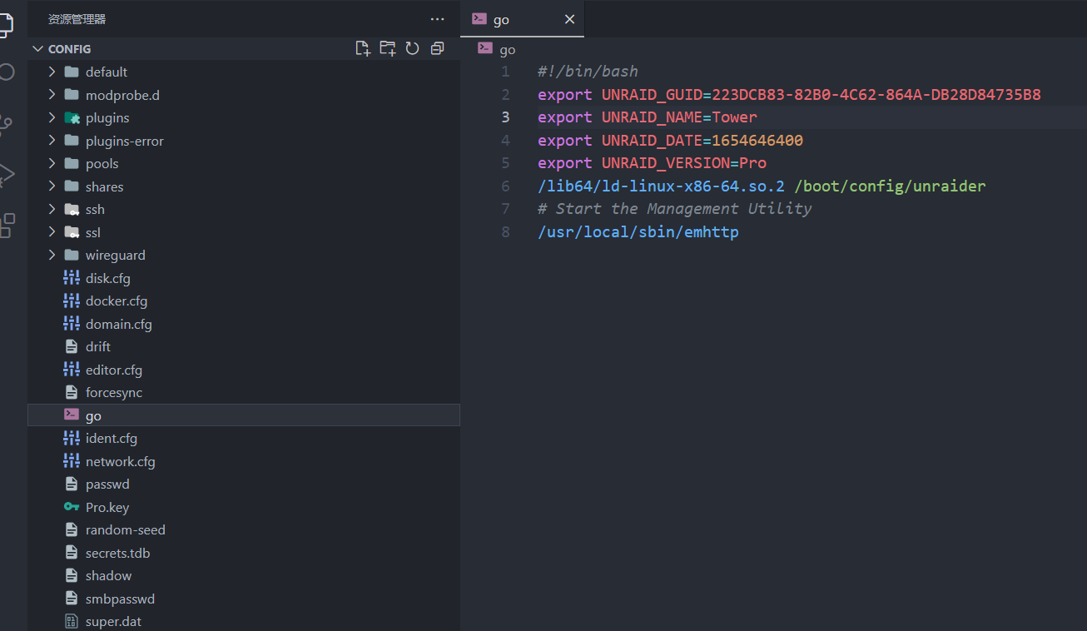
Task: Open the smbpasswd file
Action: pos(243,599)
